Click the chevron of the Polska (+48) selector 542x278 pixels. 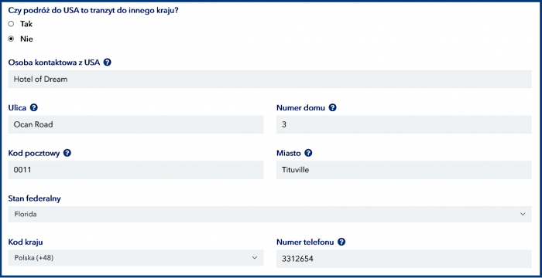coord(255,258)
